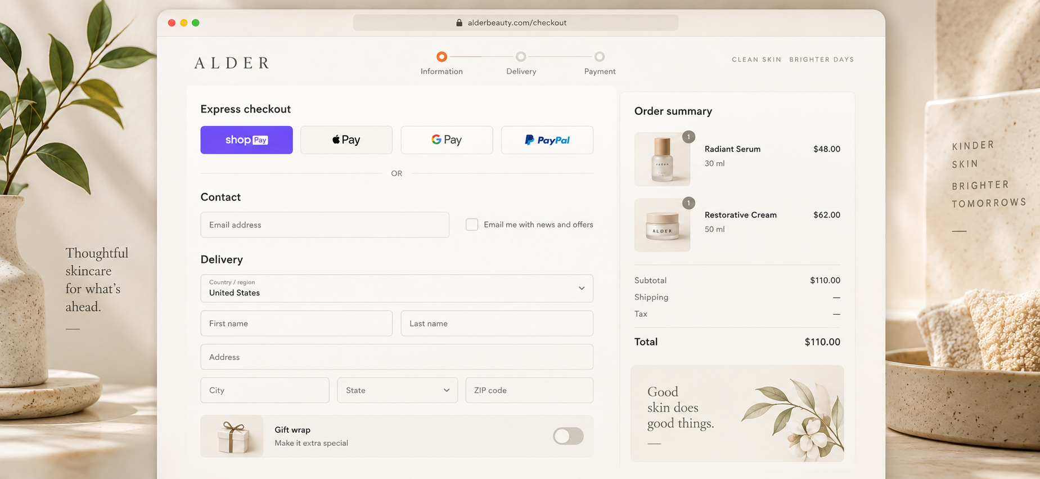Click 'CLEAN SKIN' header text
The width and height of the screenshot is (1040, 479).
tap(757, 60)
